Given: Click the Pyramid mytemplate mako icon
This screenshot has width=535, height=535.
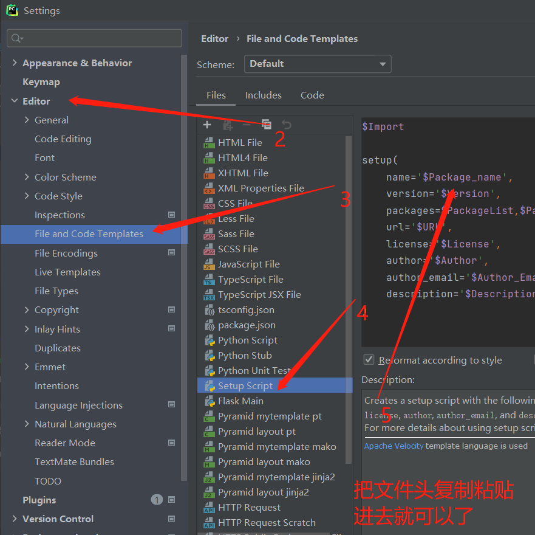Looking at the screenshot, I should point(209,447).
